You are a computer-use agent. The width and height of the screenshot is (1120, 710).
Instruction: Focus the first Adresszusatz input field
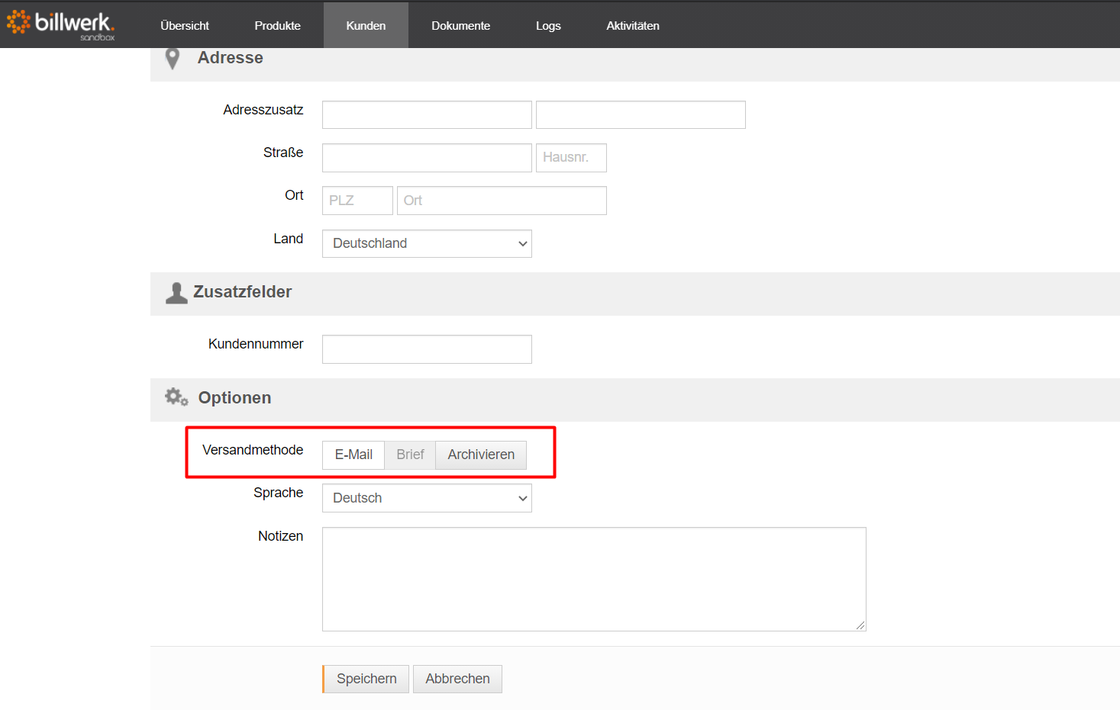pyautogui.click(x=427, y=114)
